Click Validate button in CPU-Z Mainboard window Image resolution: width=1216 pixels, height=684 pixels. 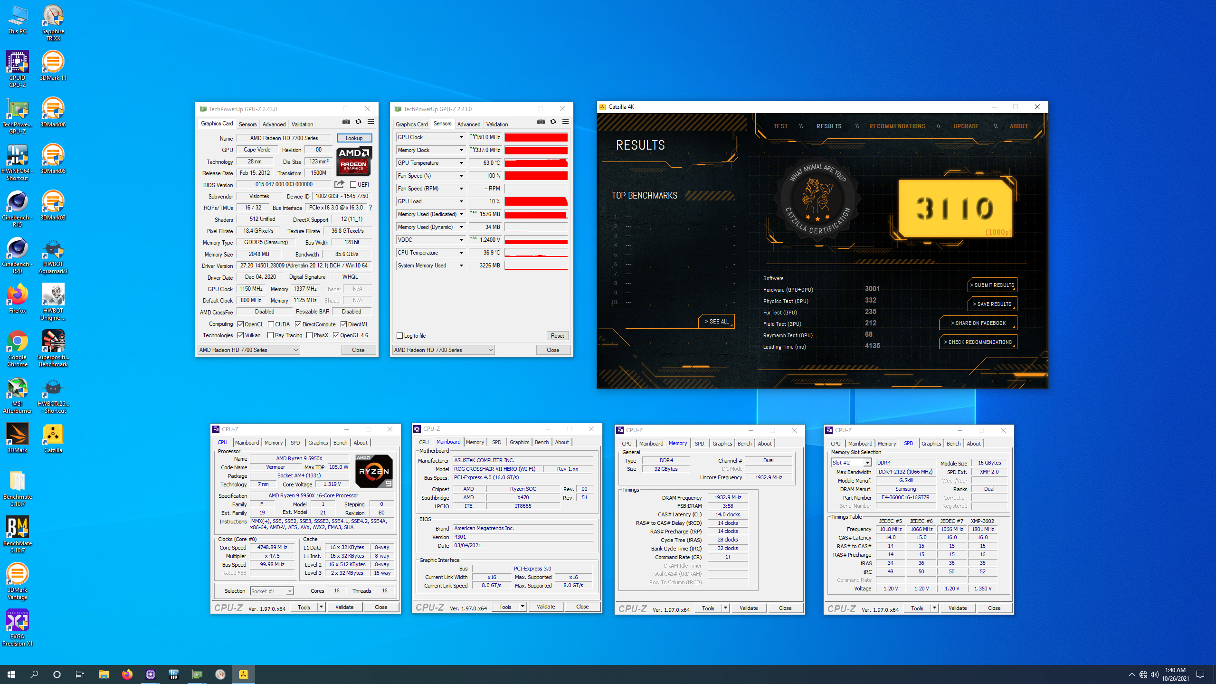(x=546, y=607)
